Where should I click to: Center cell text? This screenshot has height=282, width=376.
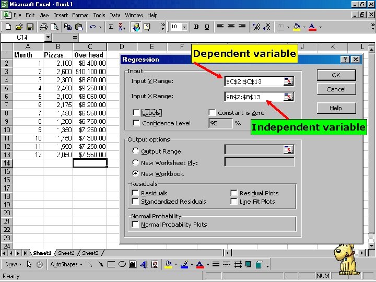pos(231,27)
